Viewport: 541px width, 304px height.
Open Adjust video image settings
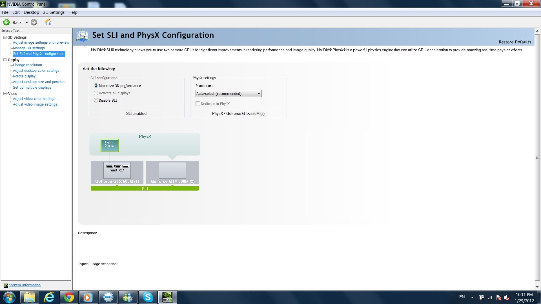coord(35,104)
